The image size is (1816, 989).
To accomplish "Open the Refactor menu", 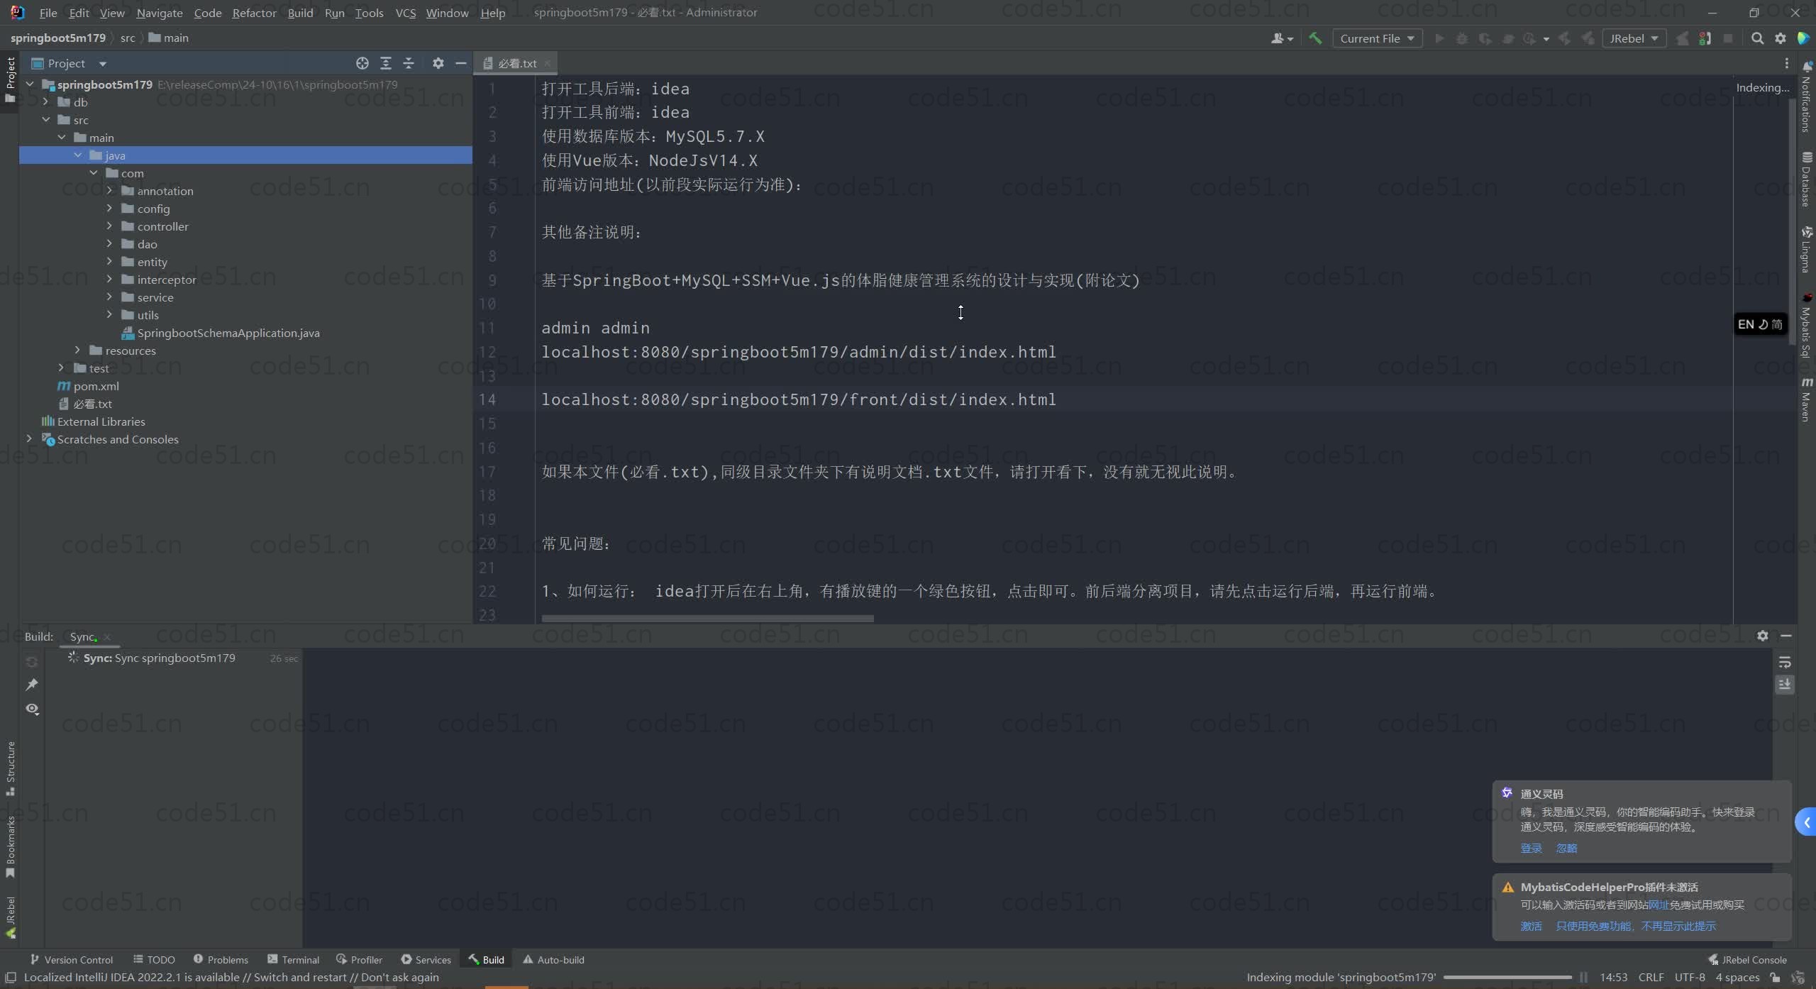I will pos(254,13).
